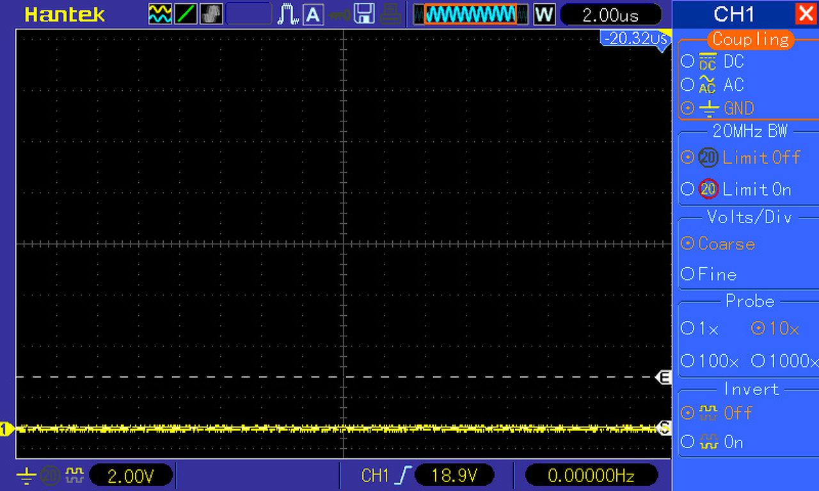
Task: Select Fine Volts/Div adjustment
Action: pos(709,274)
